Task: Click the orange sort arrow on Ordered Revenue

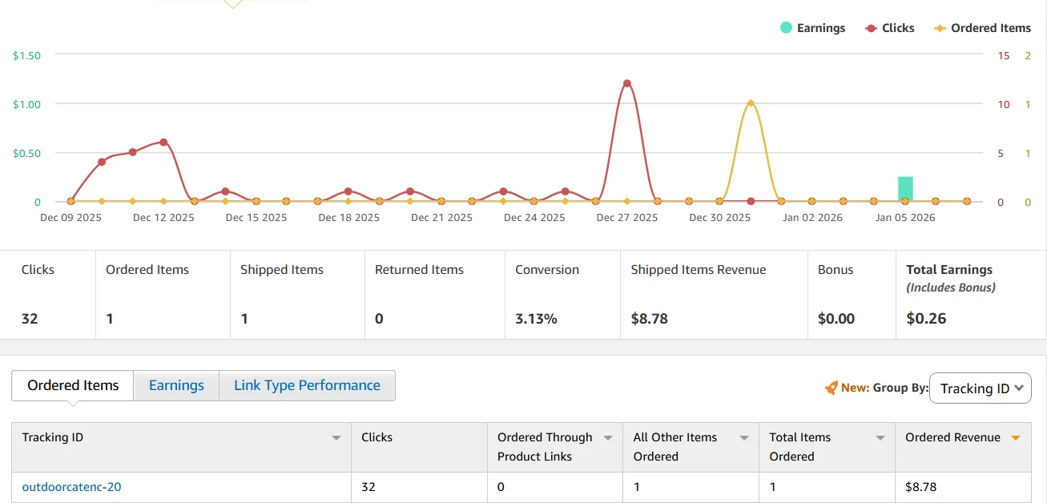Action: 1016,438
